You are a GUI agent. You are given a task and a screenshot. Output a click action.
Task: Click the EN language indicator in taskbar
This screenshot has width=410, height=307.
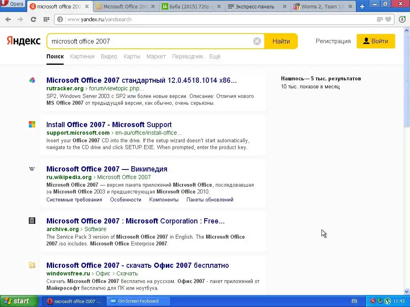pos(354,301)
